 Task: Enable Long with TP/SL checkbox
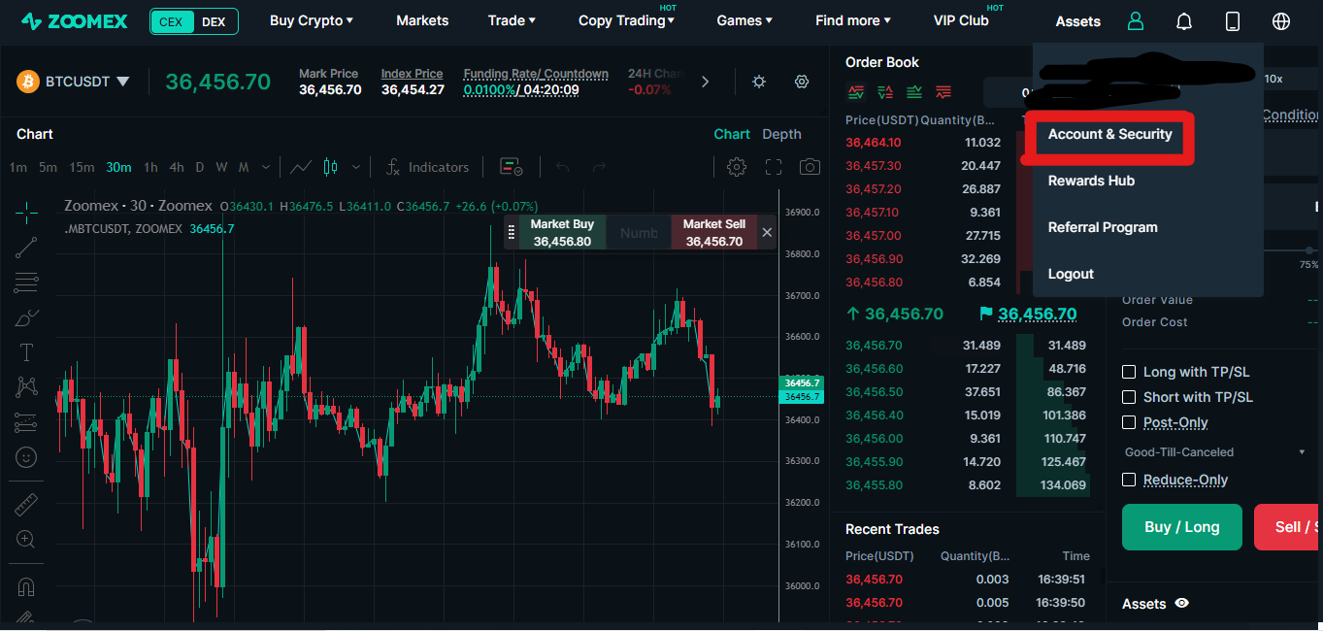[1129, 372]
